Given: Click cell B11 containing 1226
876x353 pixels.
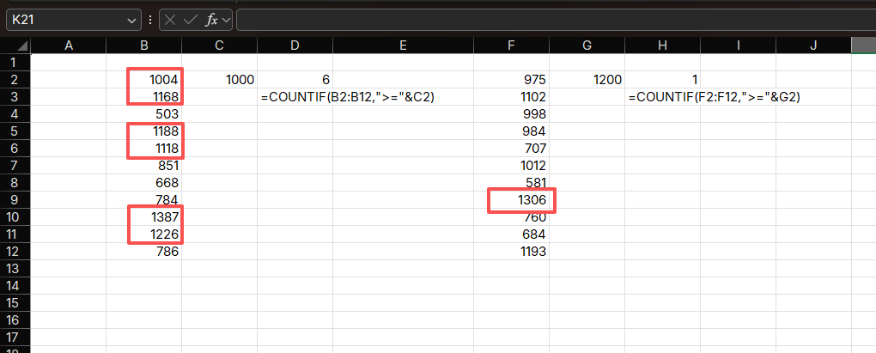Looking at the screenshot, I should (144, 234).
